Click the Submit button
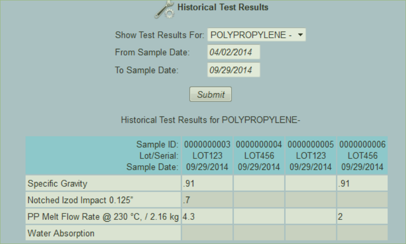 pos(211,94)
